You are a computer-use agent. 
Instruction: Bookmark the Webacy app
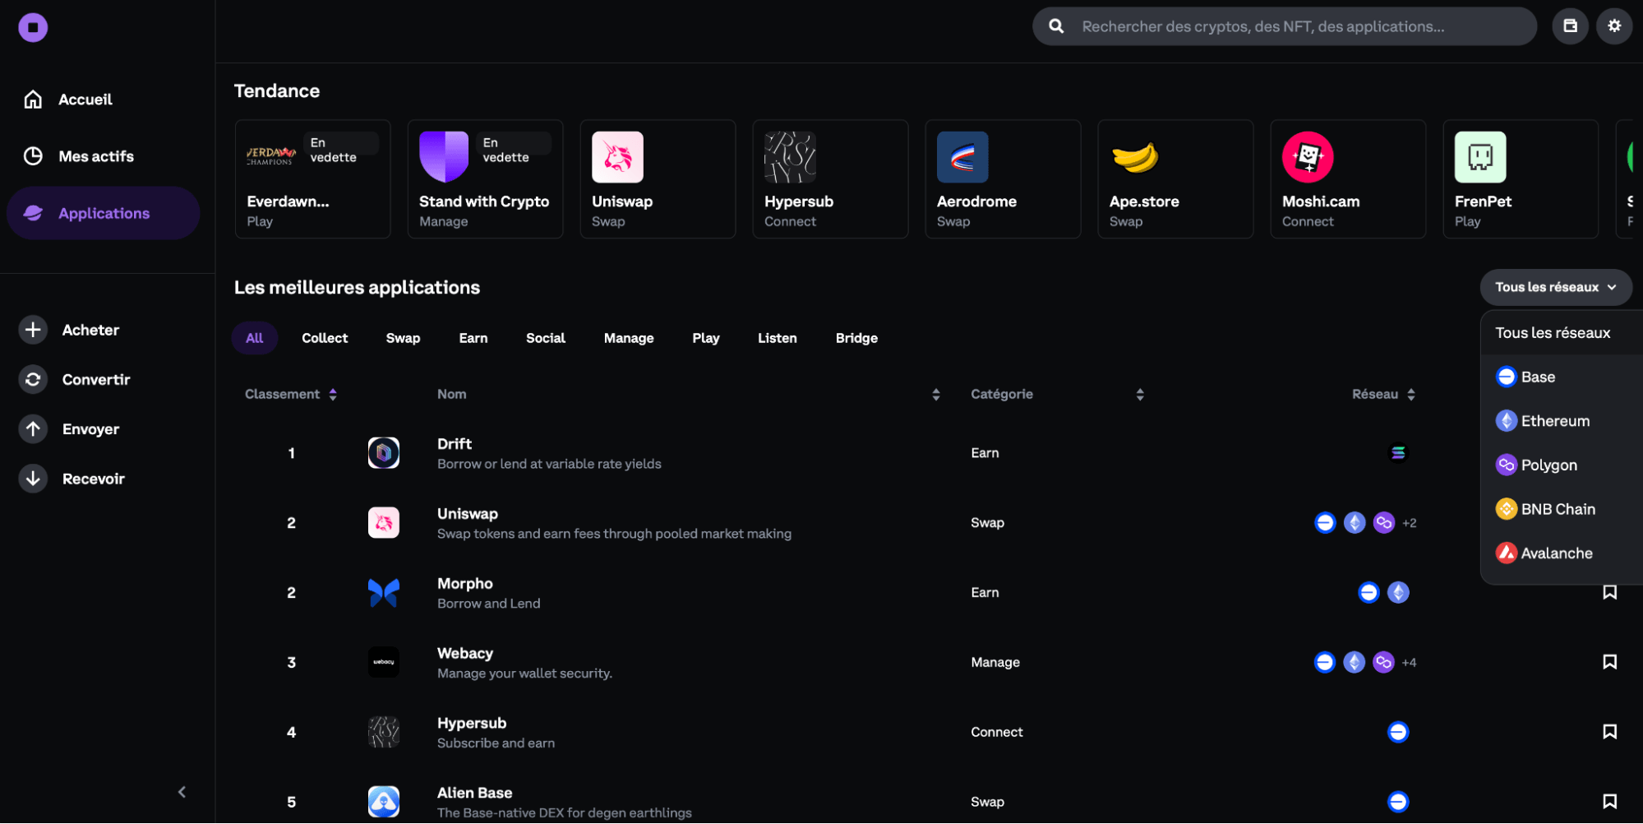pos(1609,661)
